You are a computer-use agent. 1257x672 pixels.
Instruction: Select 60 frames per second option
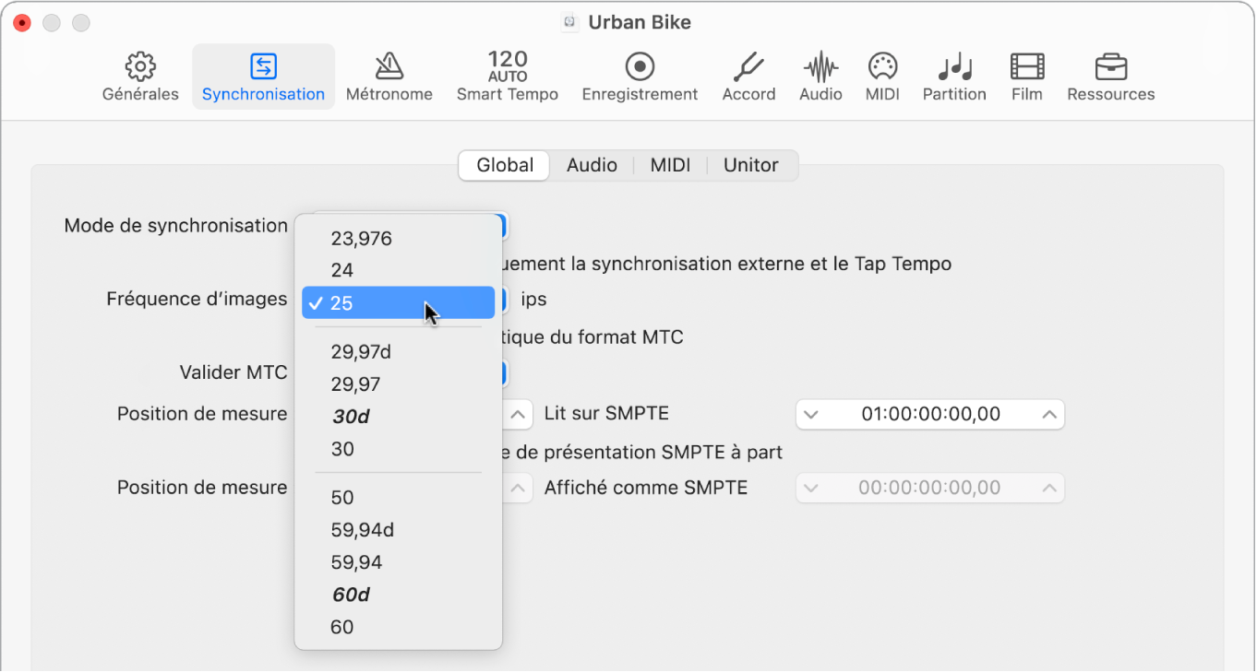pos(342,627)
